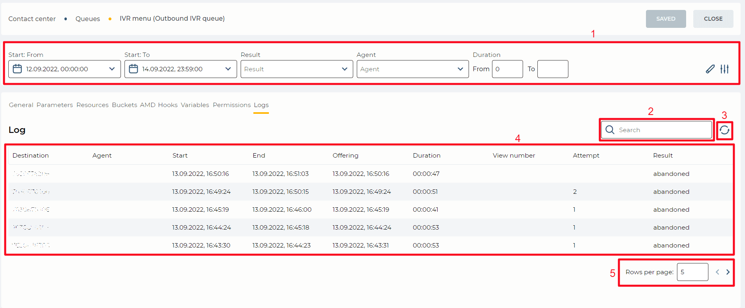Click duration value 00:00:41

425,210
